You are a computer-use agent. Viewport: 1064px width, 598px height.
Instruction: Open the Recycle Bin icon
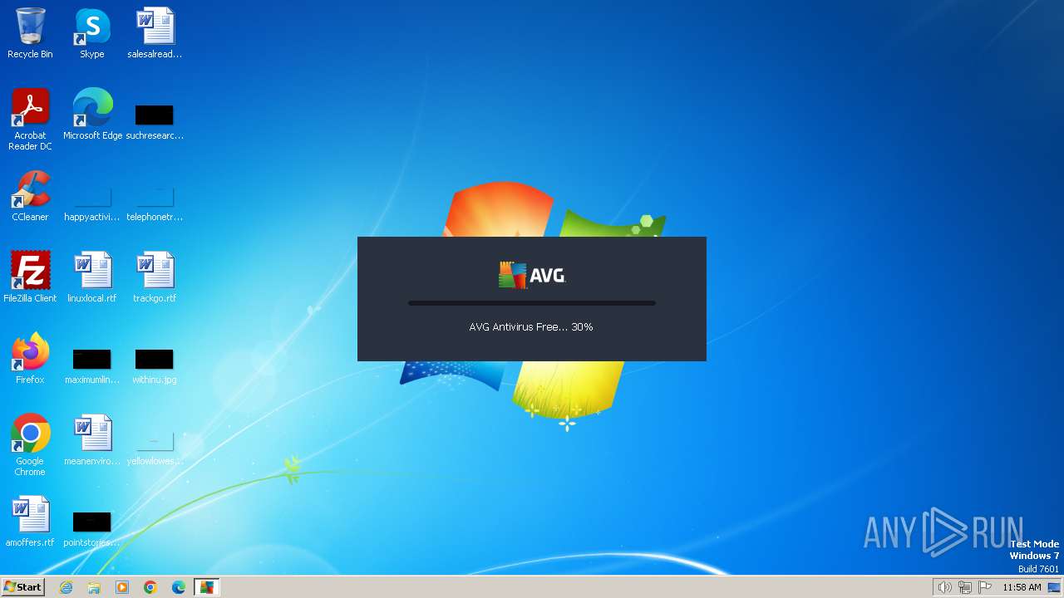click(x=30, y=33)
